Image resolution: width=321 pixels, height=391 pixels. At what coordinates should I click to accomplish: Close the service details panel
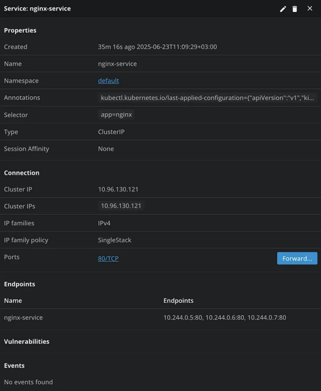pos(309,9)
